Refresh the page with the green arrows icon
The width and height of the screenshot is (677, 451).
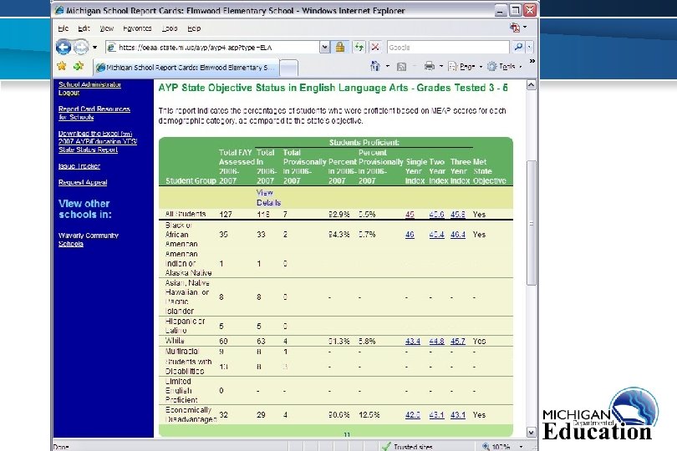(x=359, y=47)
